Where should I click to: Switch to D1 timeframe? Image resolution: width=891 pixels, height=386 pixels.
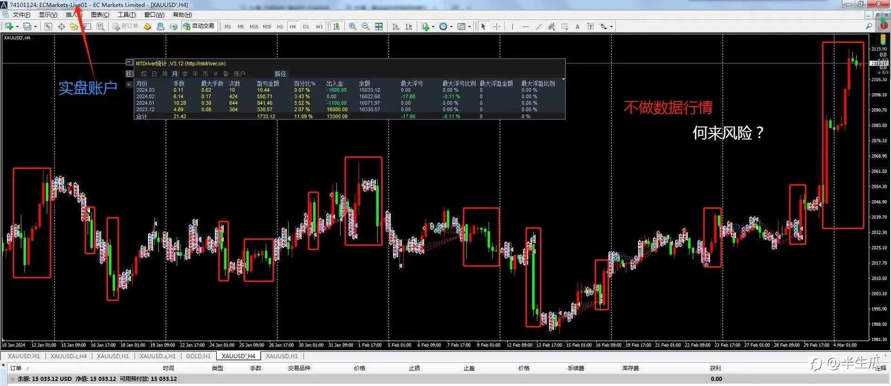[x=306, y=26]
